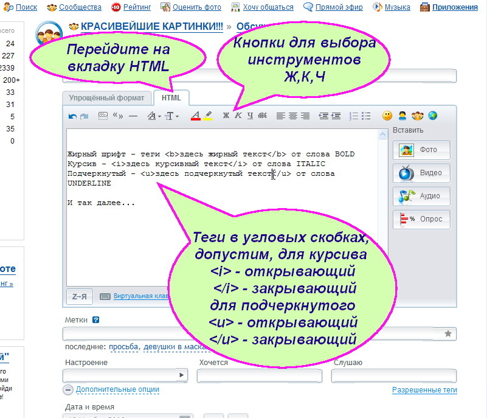Screen dimensions: 487x418
Task: Click the community avatar icon
Action: pos(49,33)
